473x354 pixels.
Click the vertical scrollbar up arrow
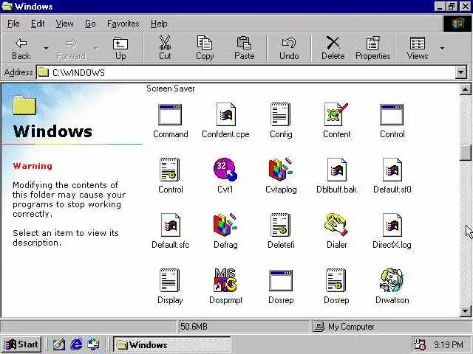pyautogui.click(x=465, y=89)
